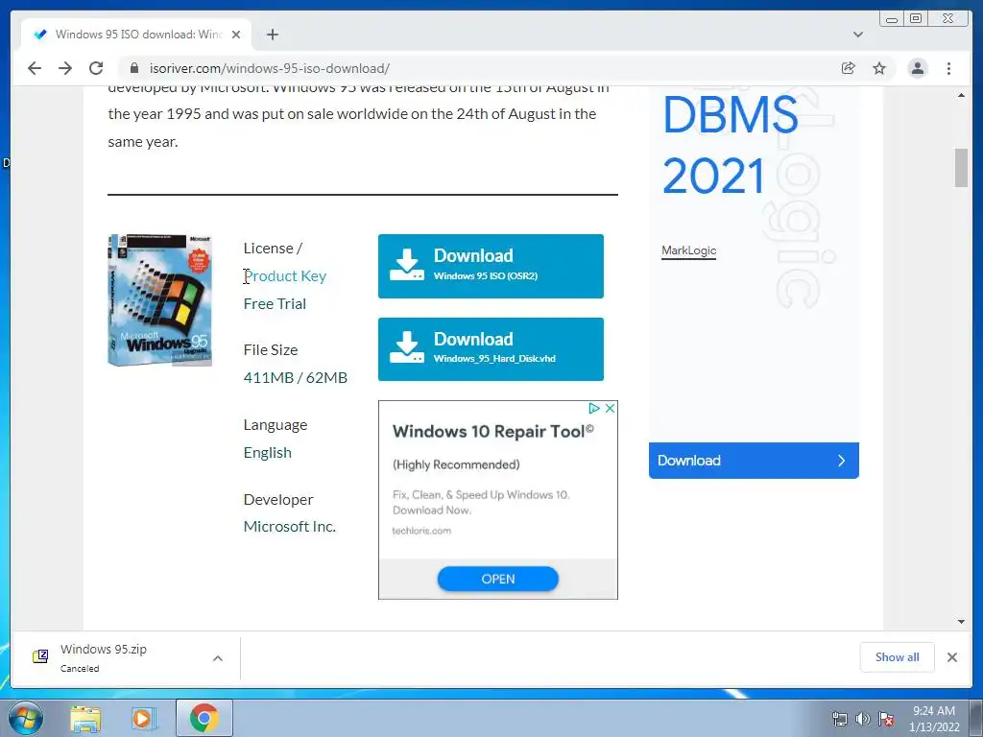Click the DBMS 2021 ad heading

tap(731, 145)
